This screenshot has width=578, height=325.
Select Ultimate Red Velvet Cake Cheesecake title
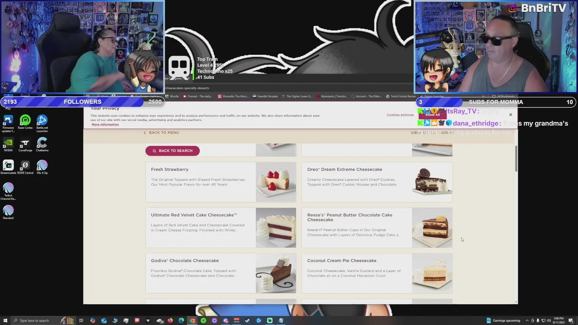click(x=194, y=215)
